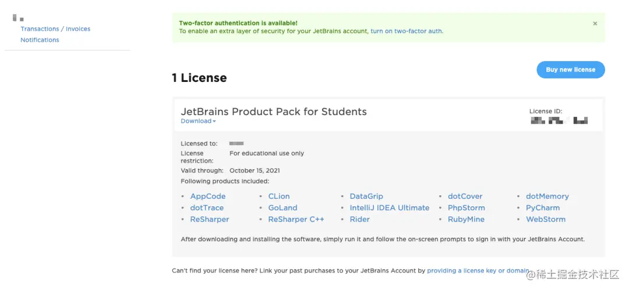Click turn on two-factor auth link
This screenshot has width=629, height=290.
pos(407,31)
